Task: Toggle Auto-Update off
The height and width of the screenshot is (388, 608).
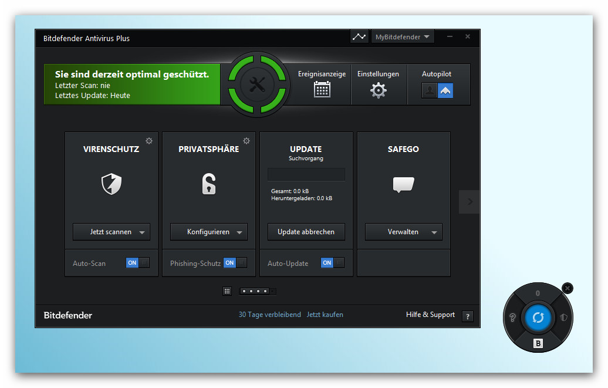Action: click(x=332, y=263)
